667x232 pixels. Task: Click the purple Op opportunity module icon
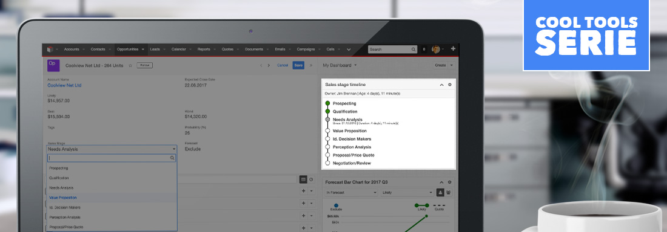coord(53,65)
